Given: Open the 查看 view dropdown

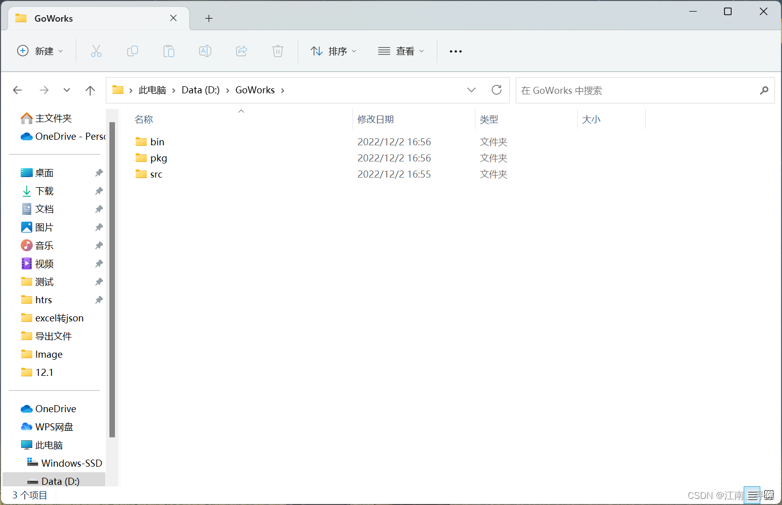Looking at the screenshot, I should point(401,51).
